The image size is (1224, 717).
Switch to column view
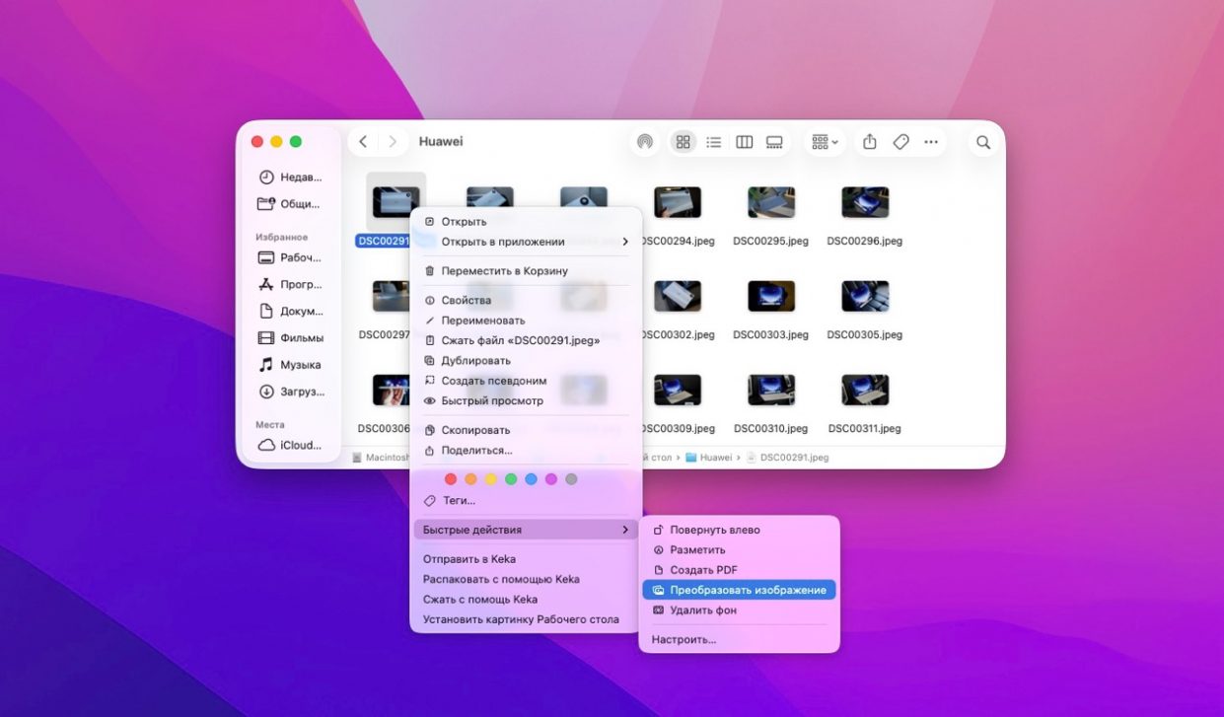pos(745,142)
